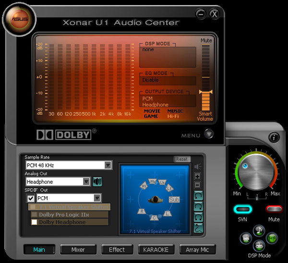Enable 7.1 Virtual Speaker Shifter checkbox
Viewport: 288px width, 263px height.
point(33,207)
